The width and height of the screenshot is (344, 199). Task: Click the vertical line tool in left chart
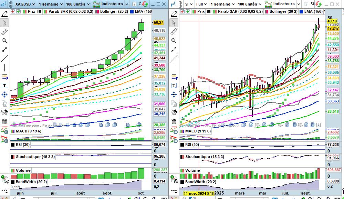click(x=4, y=68)
